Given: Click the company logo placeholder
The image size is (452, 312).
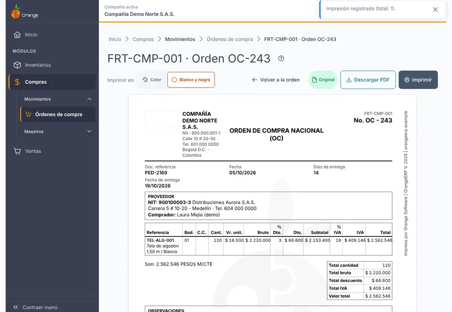Looking at the screenshot, I should pyautogui.click(x=162, y=119).
